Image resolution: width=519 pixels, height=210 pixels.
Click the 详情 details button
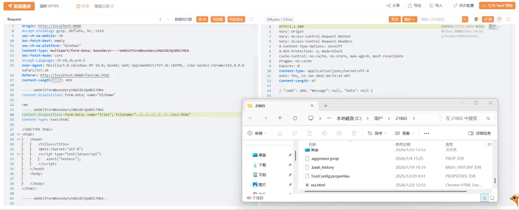pos(488,19)
